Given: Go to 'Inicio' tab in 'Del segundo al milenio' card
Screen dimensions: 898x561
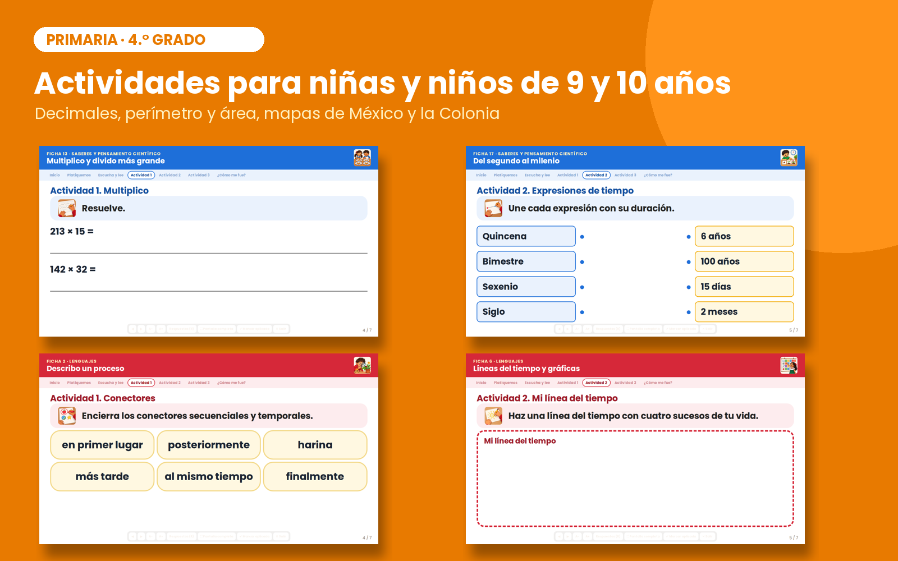Looking at the screenshot, I should click(x=481, y=175).
